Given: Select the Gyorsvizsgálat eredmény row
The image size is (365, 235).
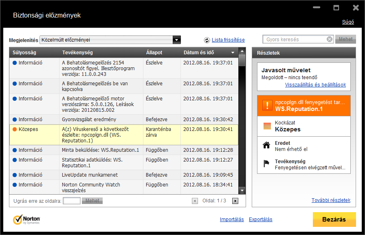Looking at the screenshot, I should (x=124, y=120).
